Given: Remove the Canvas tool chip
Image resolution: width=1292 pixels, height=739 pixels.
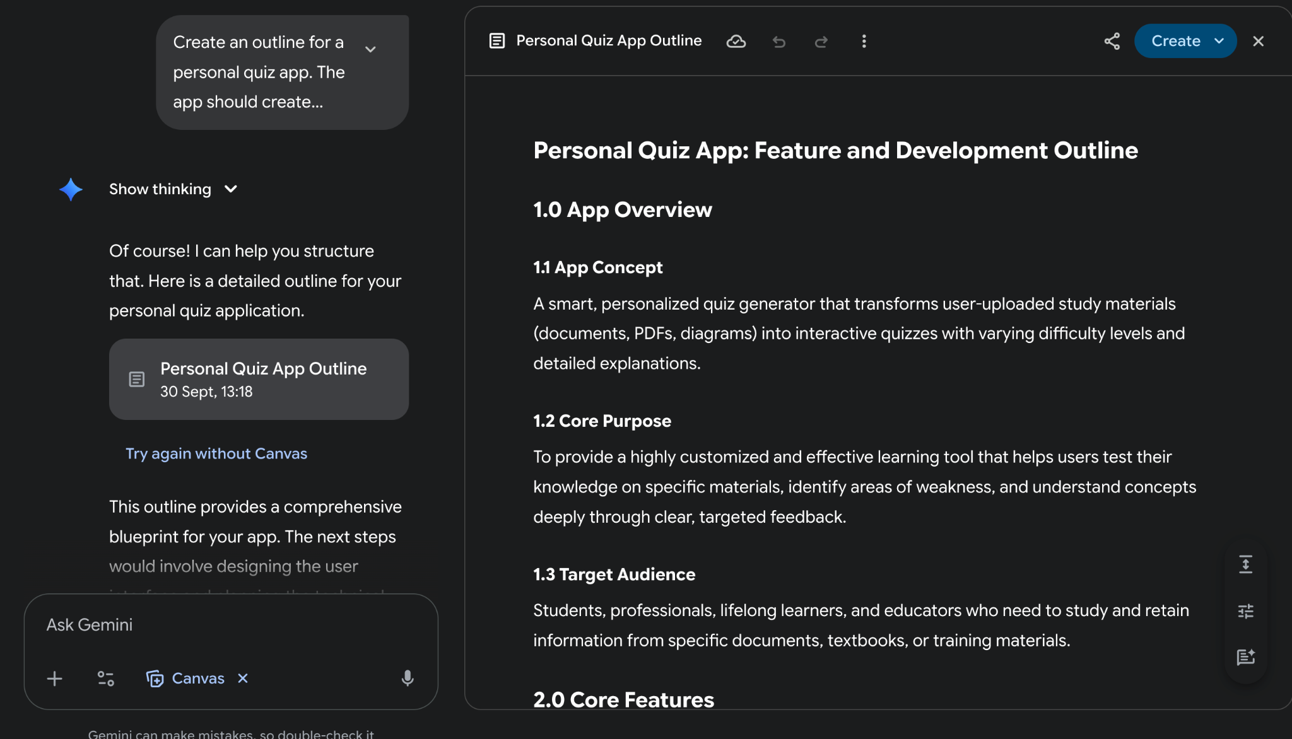Looking at the screenshot, I should click(x=243, y=678).
